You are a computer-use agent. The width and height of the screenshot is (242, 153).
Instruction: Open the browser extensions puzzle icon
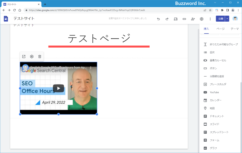222,10
